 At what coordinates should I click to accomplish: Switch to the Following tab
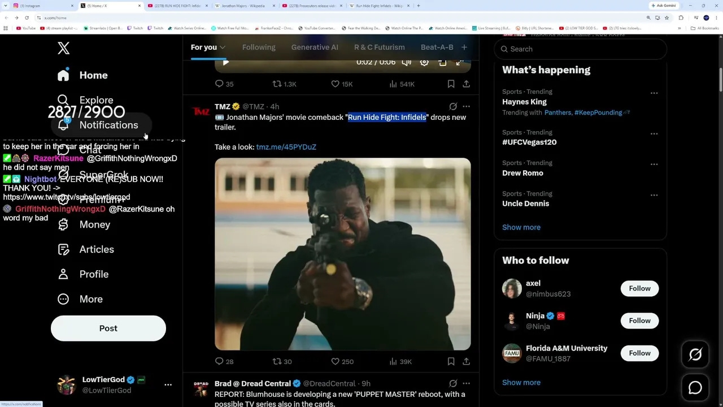click(259, 47)
